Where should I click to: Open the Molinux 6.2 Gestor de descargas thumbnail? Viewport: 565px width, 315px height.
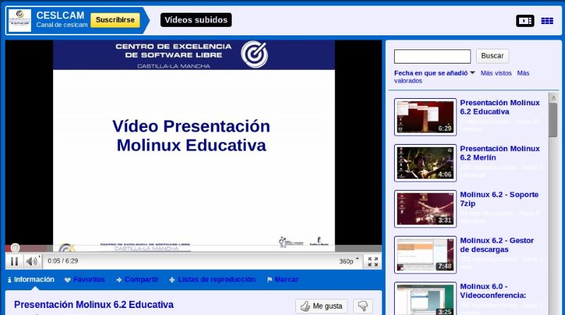[x=425, y=255]
